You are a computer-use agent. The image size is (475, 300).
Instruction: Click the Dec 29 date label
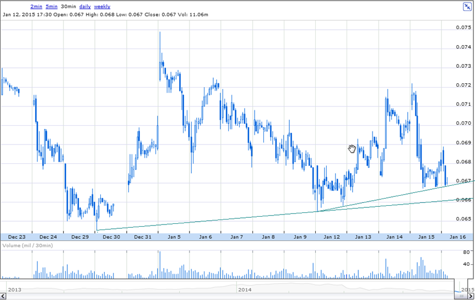(80, 237)
